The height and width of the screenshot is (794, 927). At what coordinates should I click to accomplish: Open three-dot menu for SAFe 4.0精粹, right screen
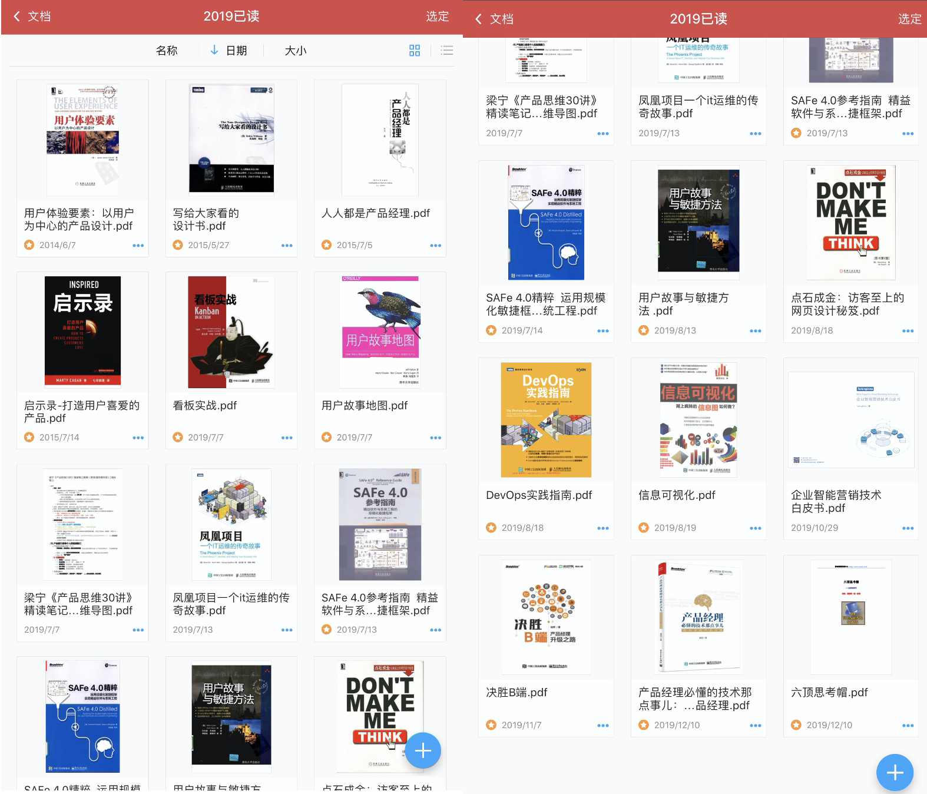(603, 331)
